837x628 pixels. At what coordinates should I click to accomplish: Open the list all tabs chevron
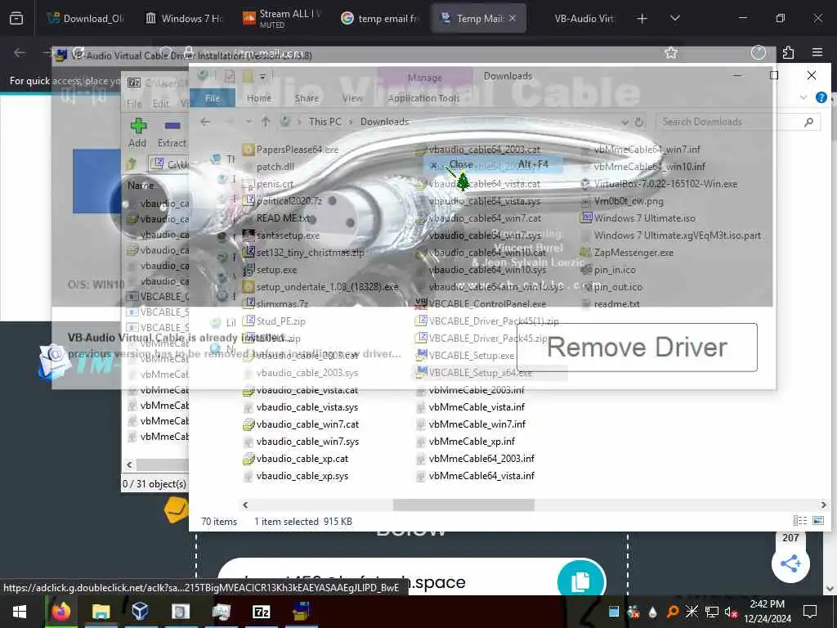pyautogui.click(x=675, y=19)
